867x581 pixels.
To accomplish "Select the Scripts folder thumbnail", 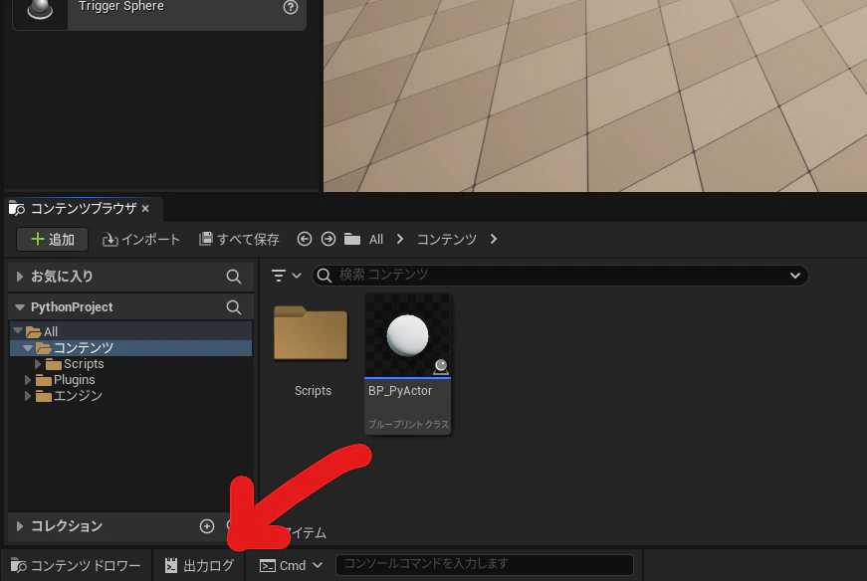I will coord(312,333).
